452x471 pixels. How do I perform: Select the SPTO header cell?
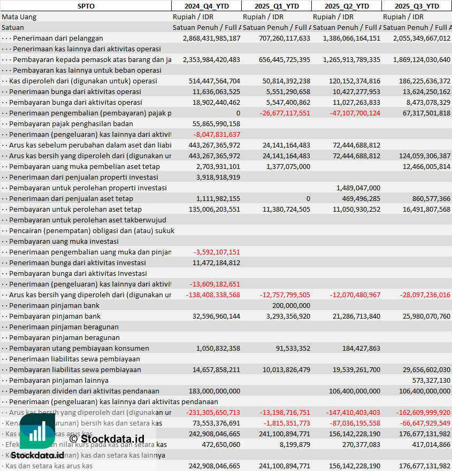[x=86, y=6]
